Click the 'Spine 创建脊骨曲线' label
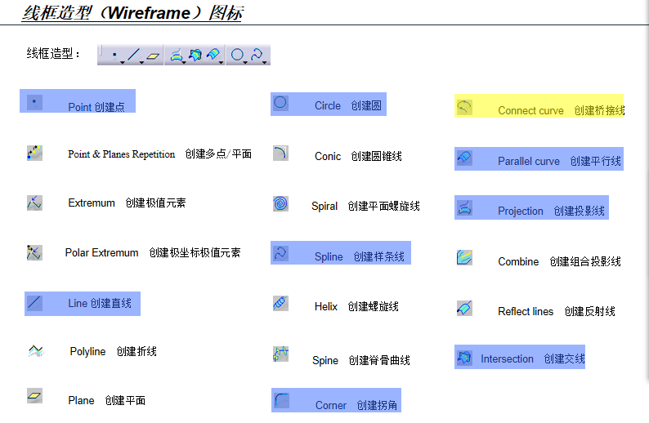Screen dimensions: 649x423 [361, 361]
